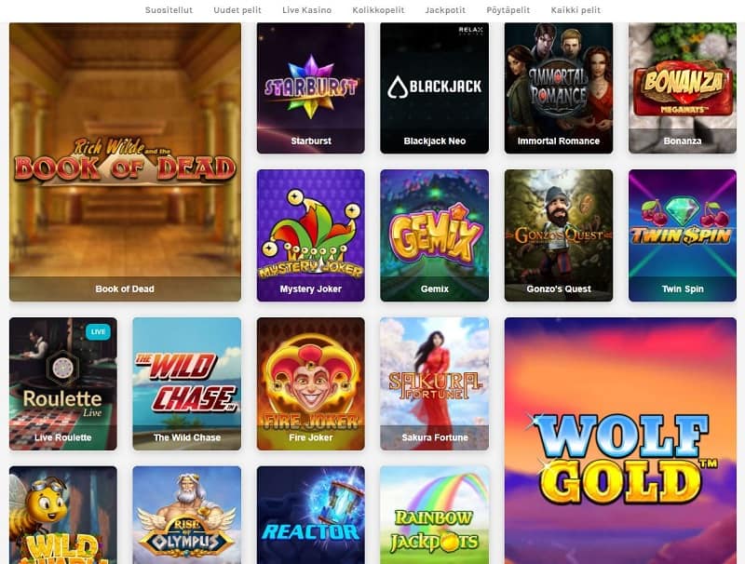This screenshot has height=564, width=745.
Task: Go to the Live Kasino tab
Action: point(307,10)
